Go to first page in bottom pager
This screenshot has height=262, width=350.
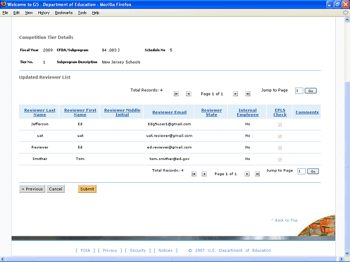[x=194, y=174]
